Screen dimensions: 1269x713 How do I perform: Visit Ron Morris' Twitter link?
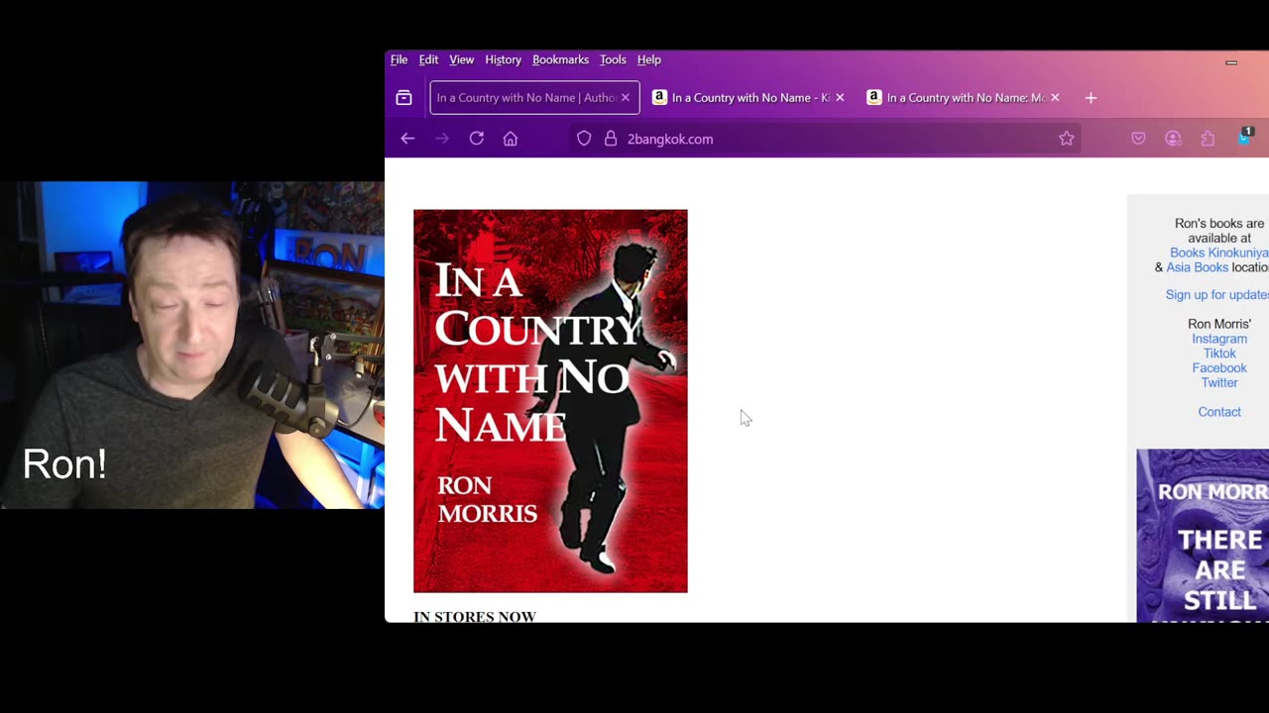[1219, 382]
